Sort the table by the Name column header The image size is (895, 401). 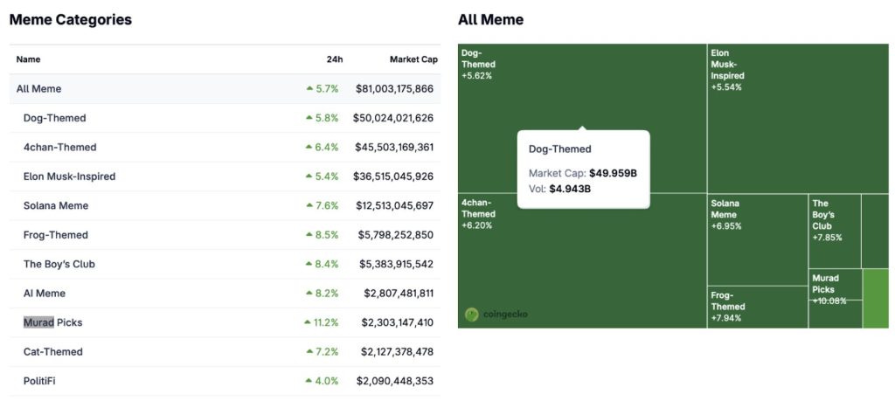point(29,59)
